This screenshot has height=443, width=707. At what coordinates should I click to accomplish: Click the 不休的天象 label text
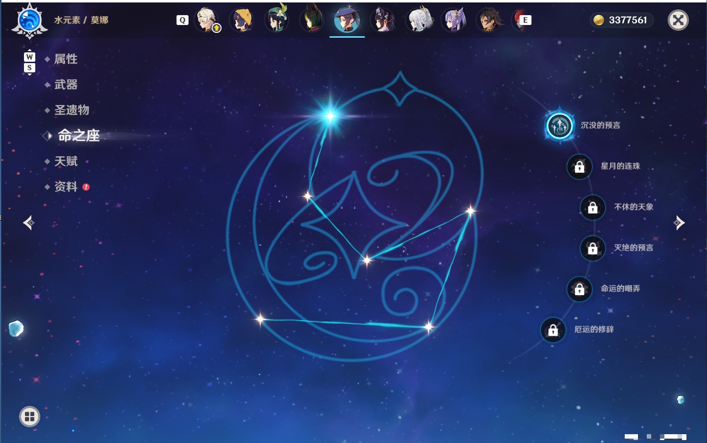click(x=634, y=207)
